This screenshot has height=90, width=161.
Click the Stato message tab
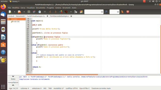pos(13,79)
